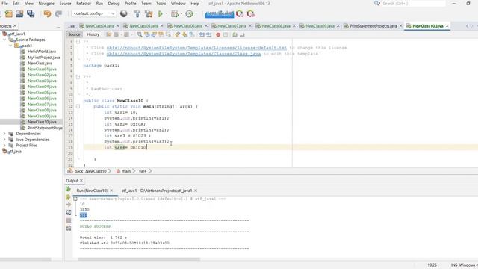Switch to the Source view
The width and height of the screenshot is (478, 269).
coord(74,35)
